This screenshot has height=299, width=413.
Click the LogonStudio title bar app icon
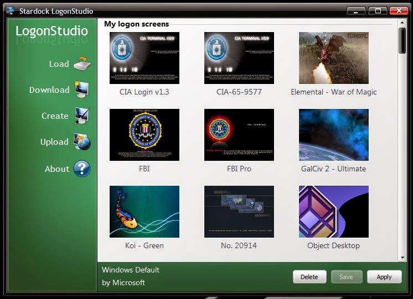point(10,11)
